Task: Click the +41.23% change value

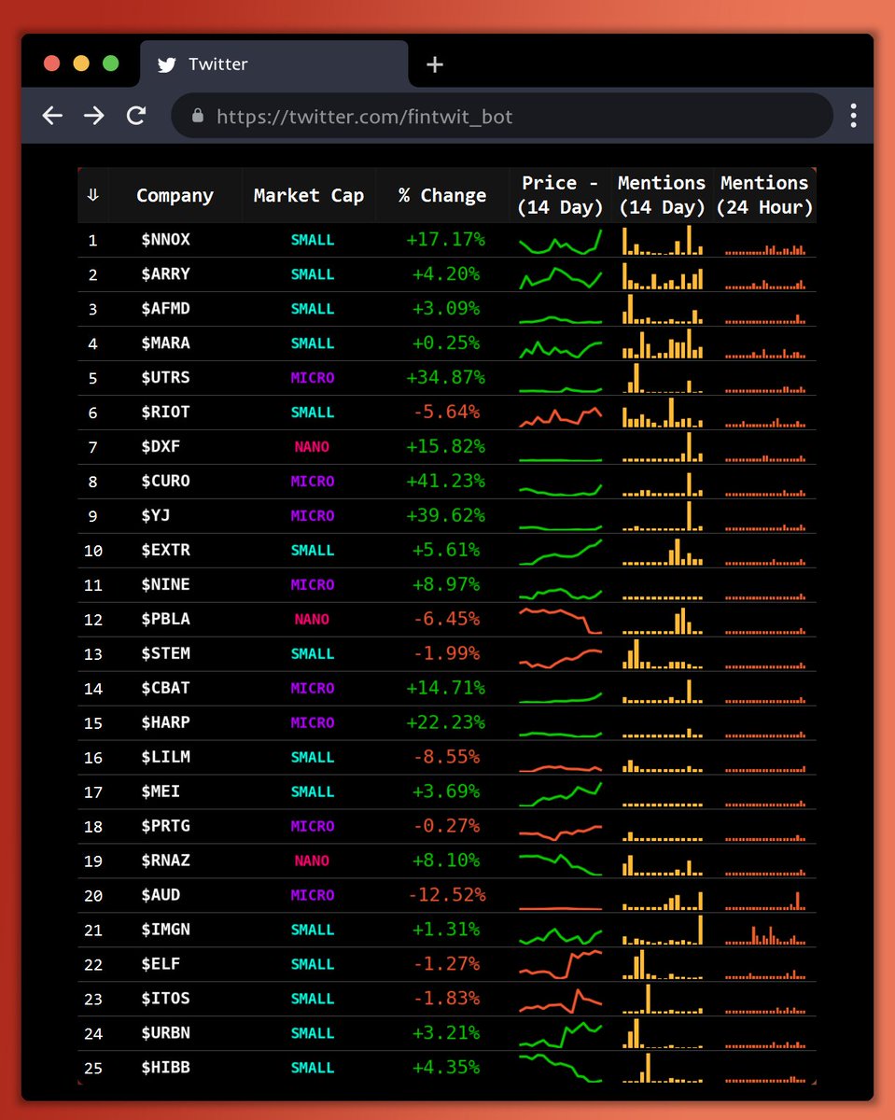Action: [445, 482]
